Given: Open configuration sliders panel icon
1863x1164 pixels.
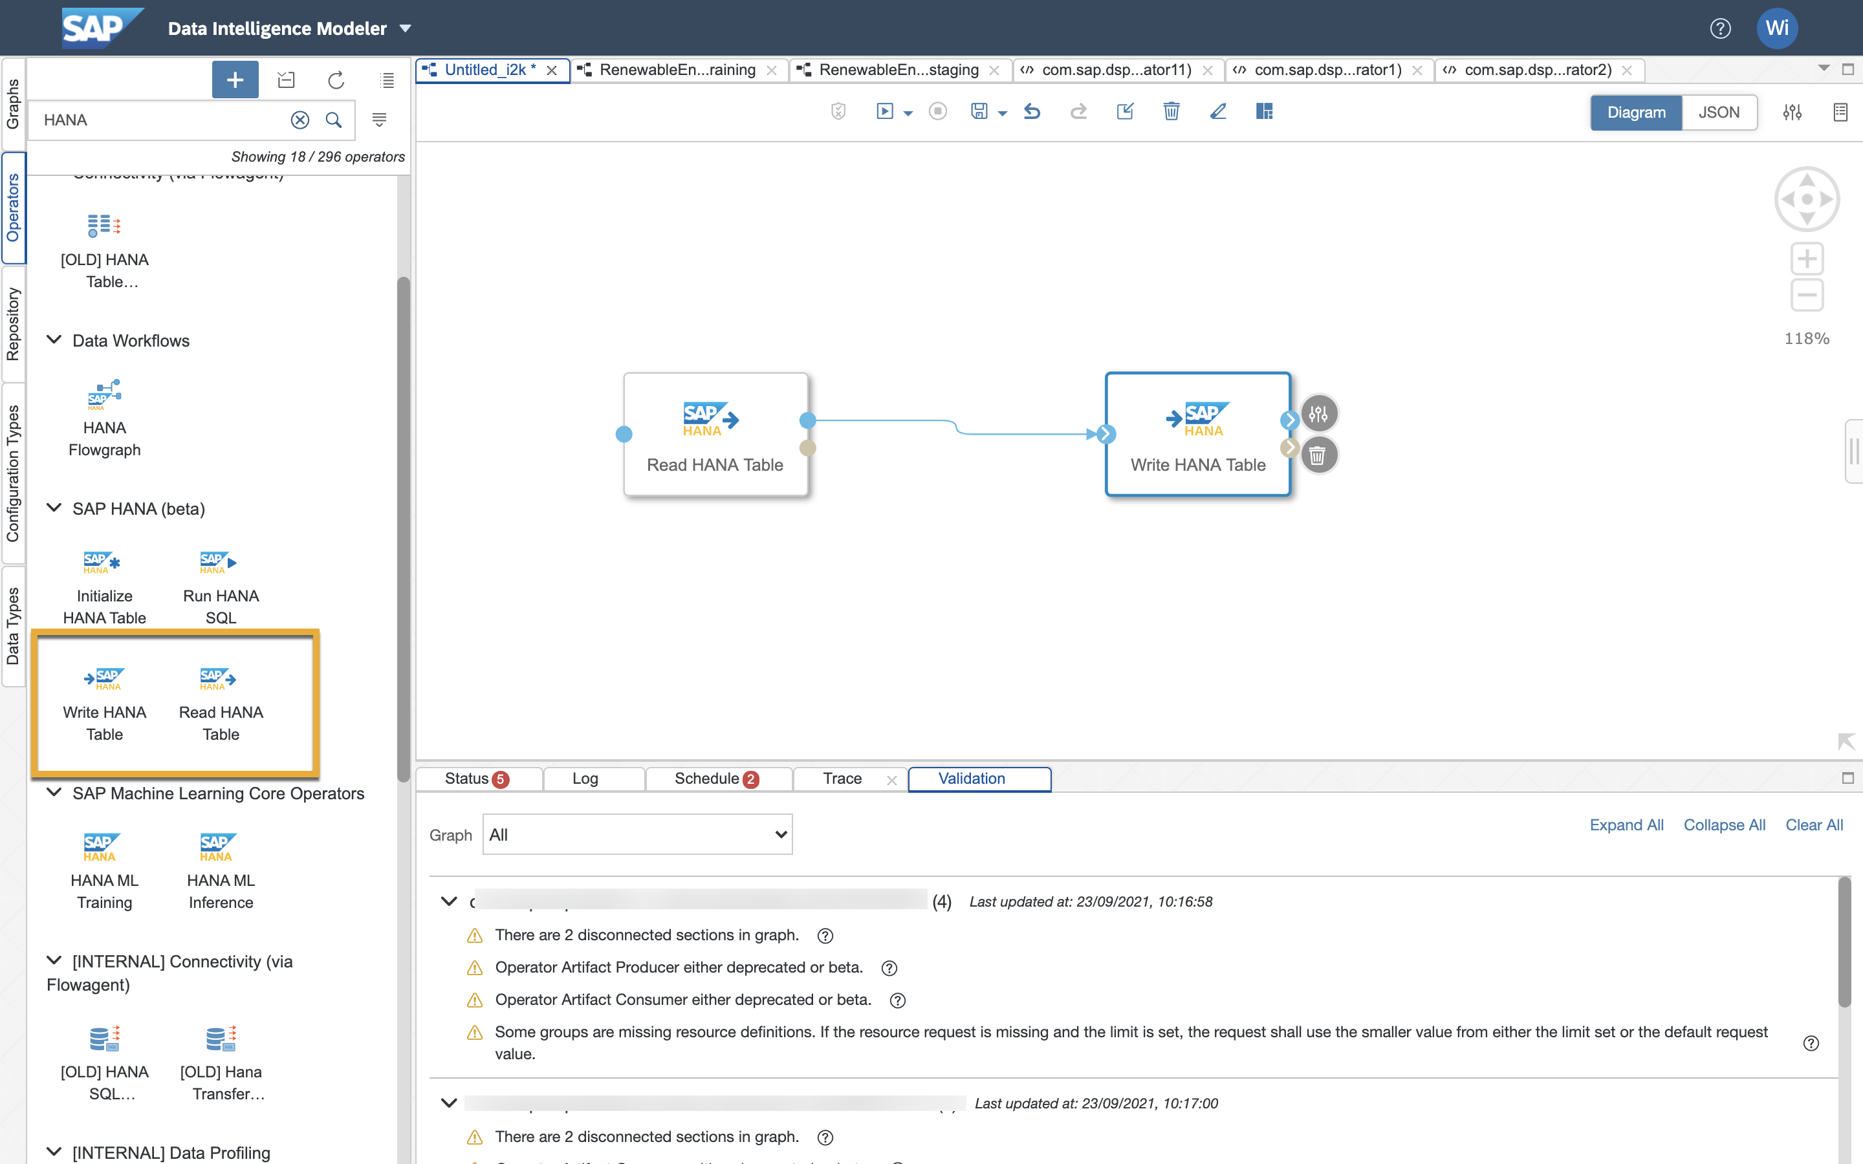Looking at the screenshot, I should point(1791,113).
